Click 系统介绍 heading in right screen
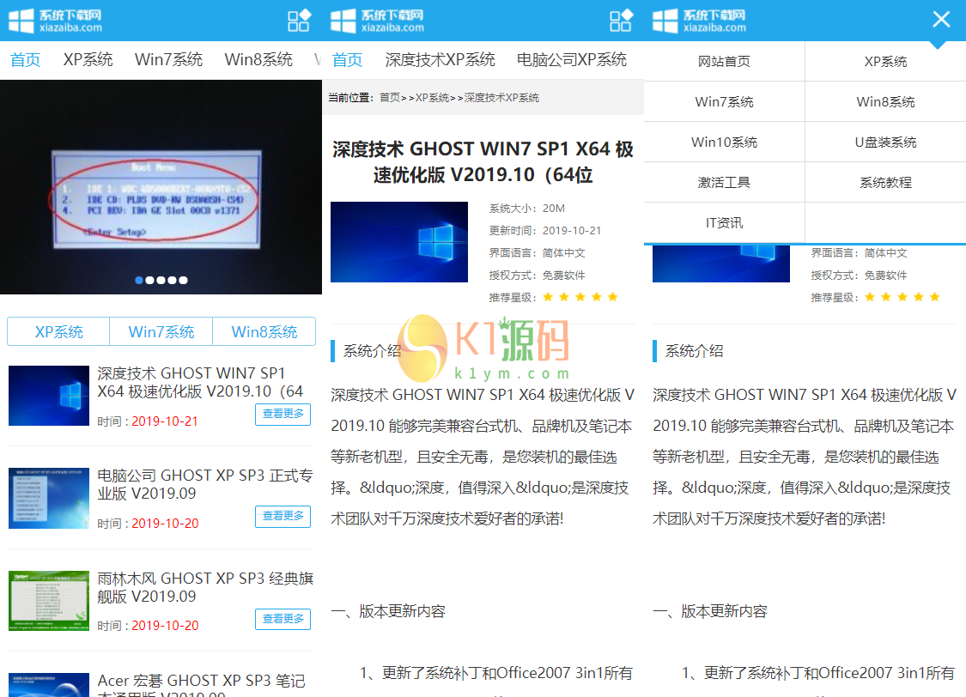This screenshot has height=697, width=966. 695,351
